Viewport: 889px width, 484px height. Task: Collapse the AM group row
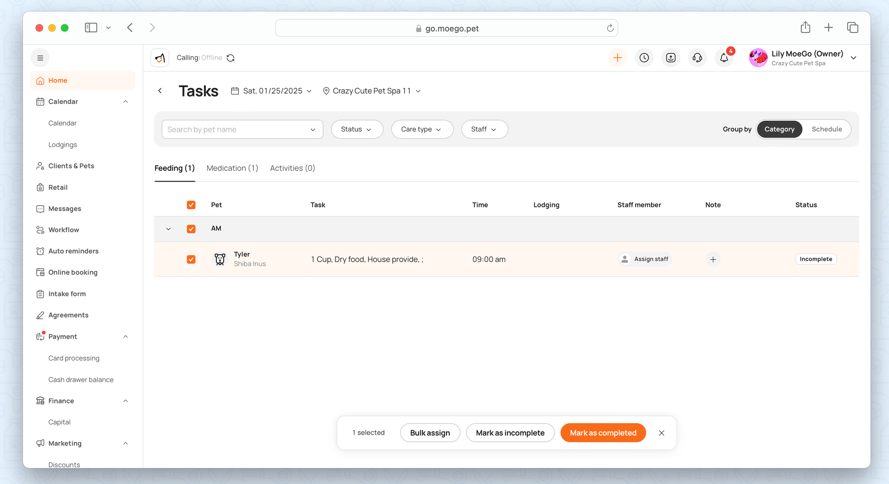(x=168, y=229)
